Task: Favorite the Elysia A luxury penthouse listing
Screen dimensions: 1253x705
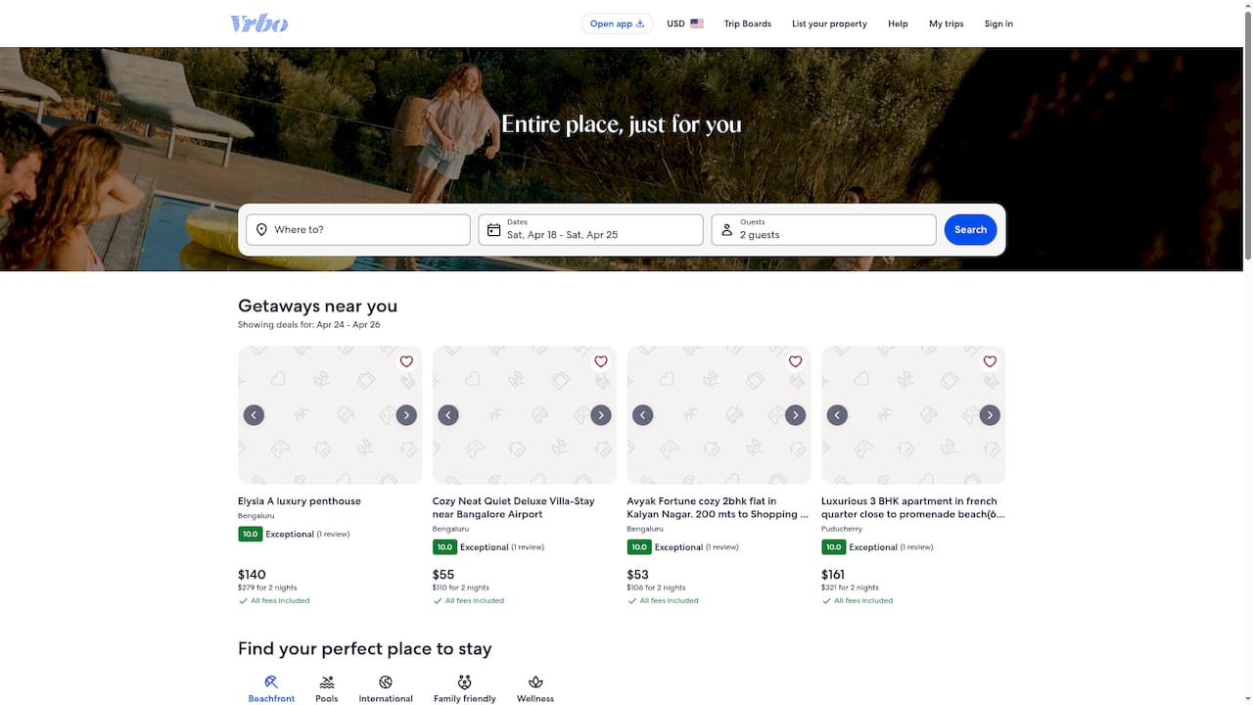Action: [x=406, y=361]
